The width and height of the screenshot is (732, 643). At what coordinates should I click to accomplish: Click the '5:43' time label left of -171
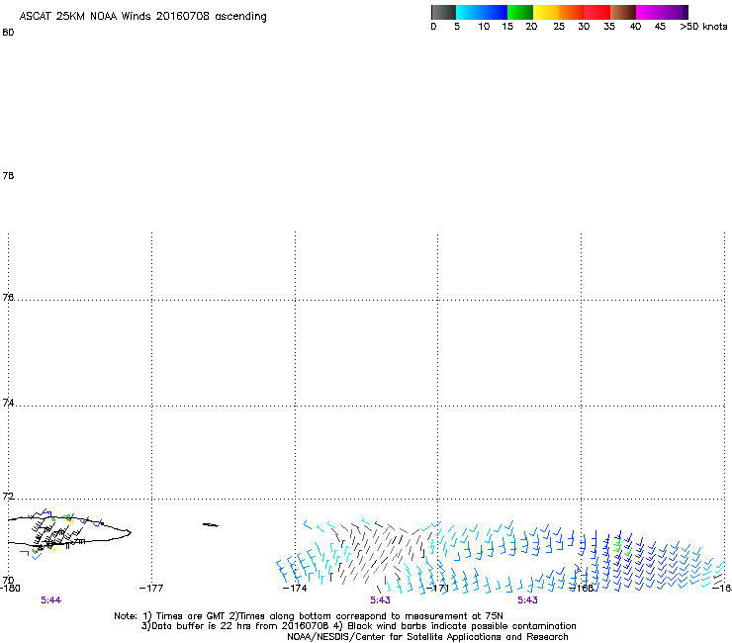(380, 600)
